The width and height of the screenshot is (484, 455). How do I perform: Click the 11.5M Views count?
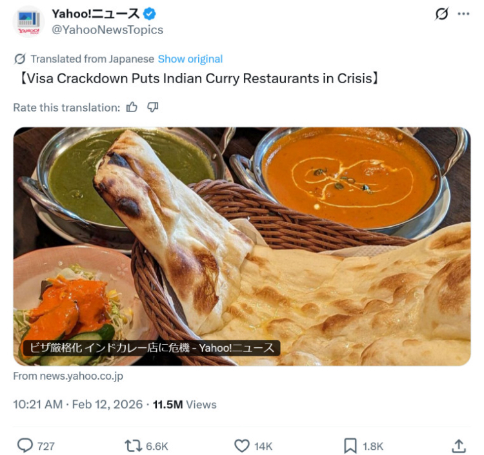pos(185,405)
